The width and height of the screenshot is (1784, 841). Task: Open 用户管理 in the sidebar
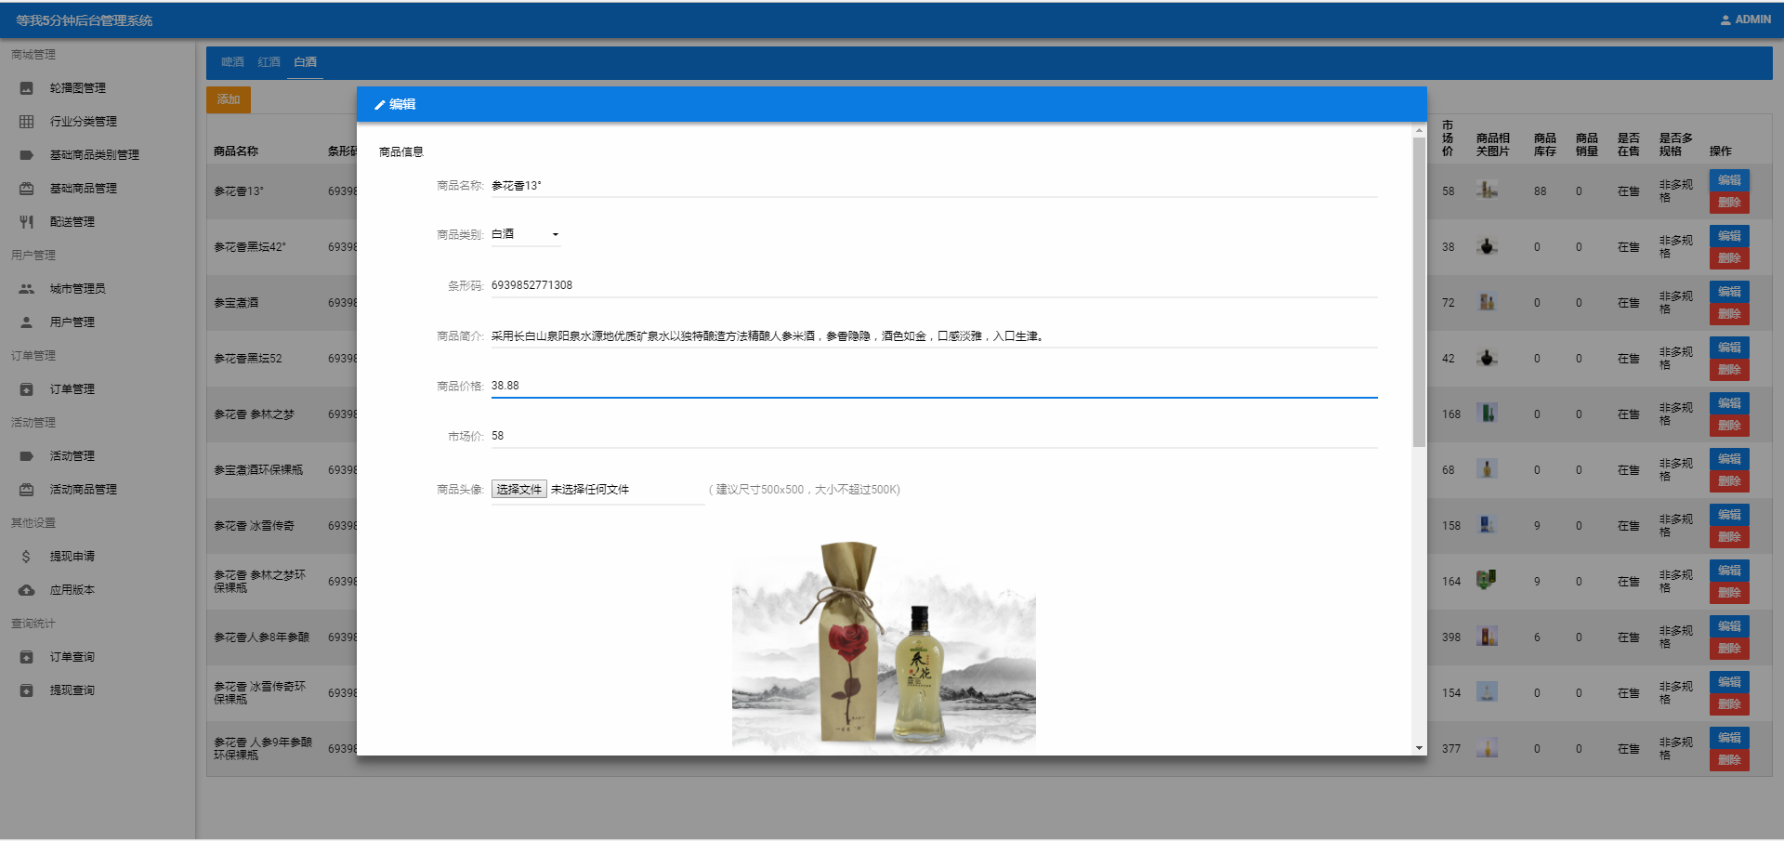pos(72,322)
